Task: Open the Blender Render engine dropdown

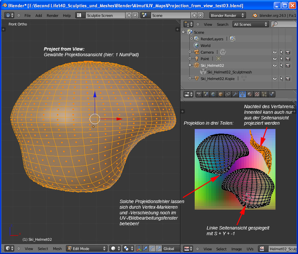Action: [x=227, y=16]
